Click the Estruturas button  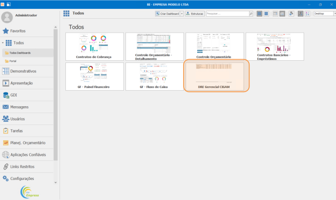click(x=194, y=14)
